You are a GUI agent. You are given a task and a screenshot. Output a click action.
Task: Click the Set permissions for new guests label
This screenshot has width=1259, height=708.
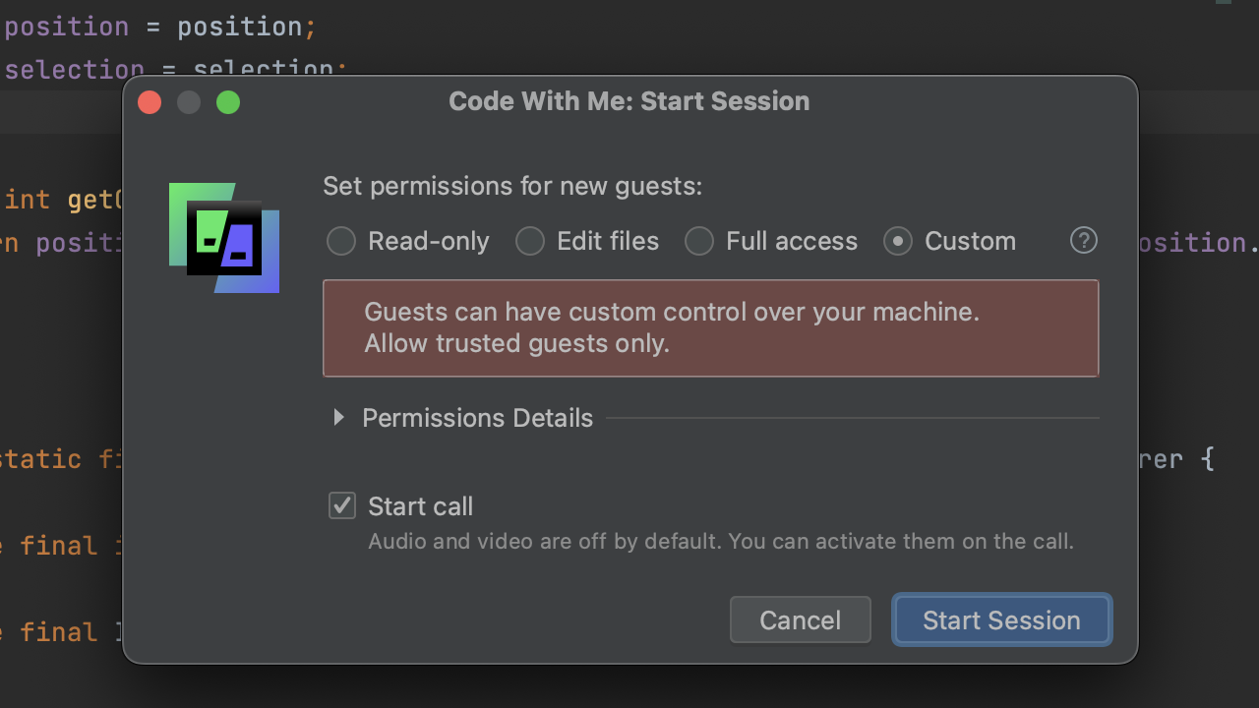(x=512, y=186)
